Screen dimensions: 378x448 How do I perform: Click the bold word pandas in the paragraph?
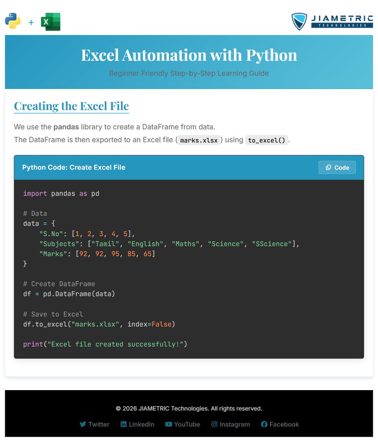pyautogui.click(x=66, y=127)
